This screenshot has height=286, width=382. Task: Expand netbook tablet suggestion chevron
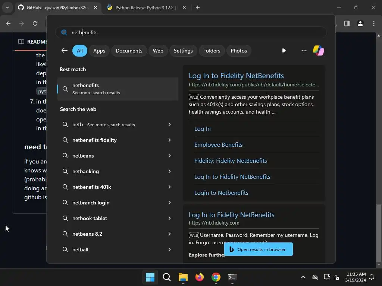click(170, 218)
